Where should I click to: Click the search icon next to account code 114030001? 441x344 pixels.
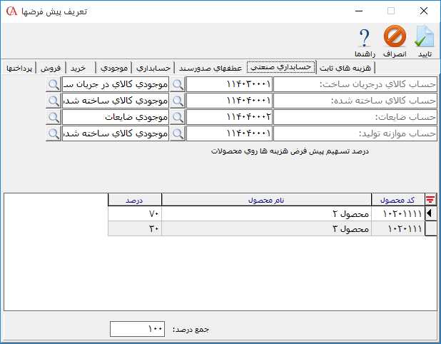click(x=178, y=84)
